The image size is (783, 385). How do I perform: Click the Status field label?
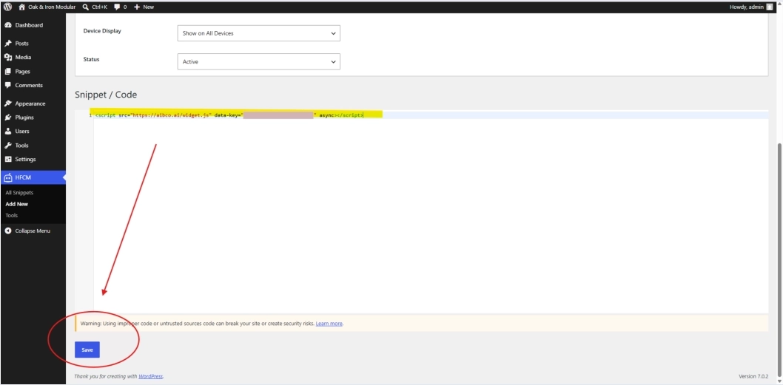tap(91, 59)
